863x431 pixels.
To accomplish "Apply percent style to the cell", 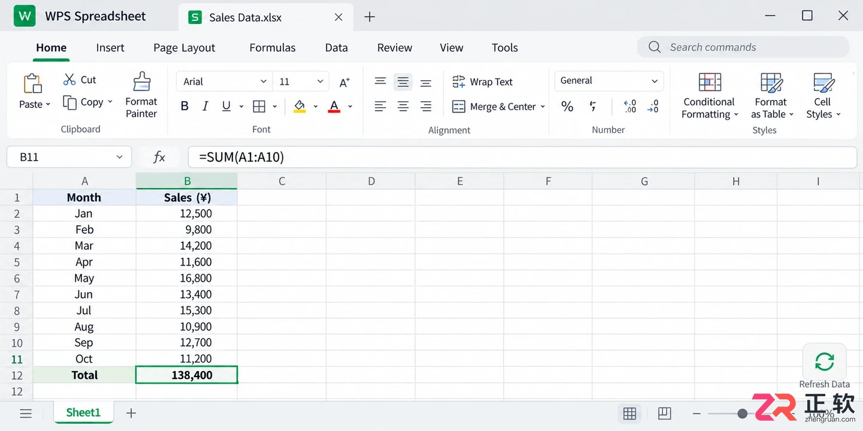I will 567,107.
